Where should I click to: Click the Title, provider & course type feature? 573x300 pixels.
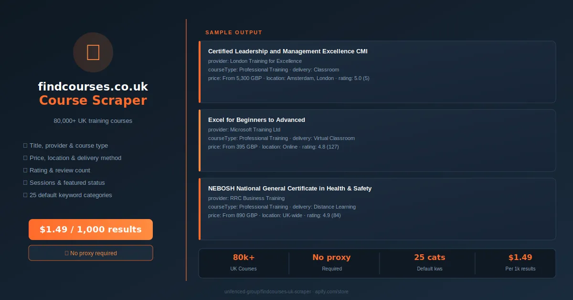pyautogui.click(x=65, y=146)
